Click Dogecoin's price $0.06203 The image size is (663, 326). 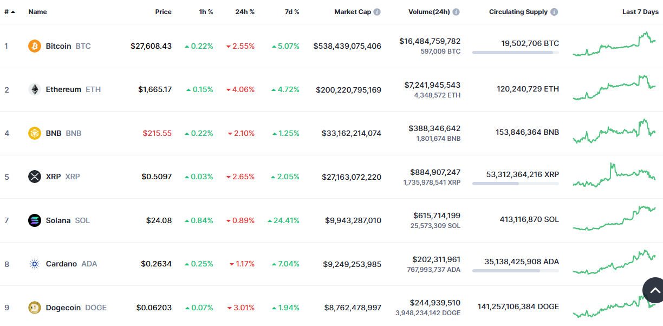click(x=154, y=308)
